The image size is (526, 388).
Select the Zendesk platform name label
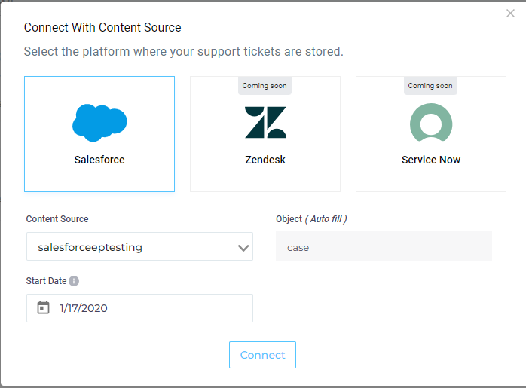(x=265, y=160)
